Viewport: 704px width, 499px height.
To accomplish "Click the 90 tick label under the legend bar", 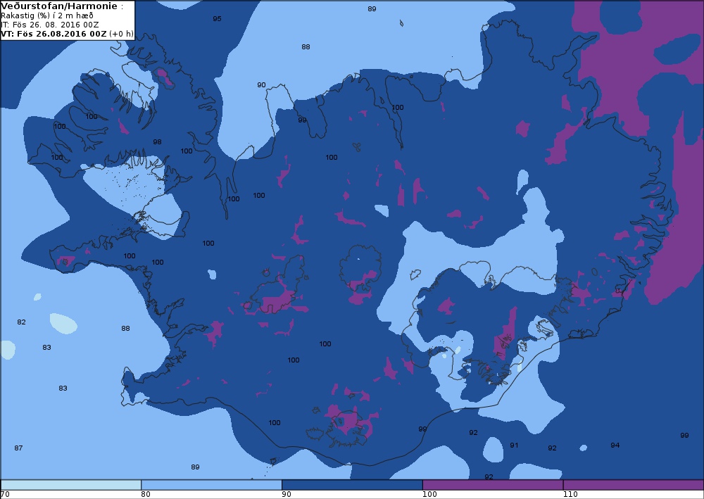I will [x=287, y=495].
